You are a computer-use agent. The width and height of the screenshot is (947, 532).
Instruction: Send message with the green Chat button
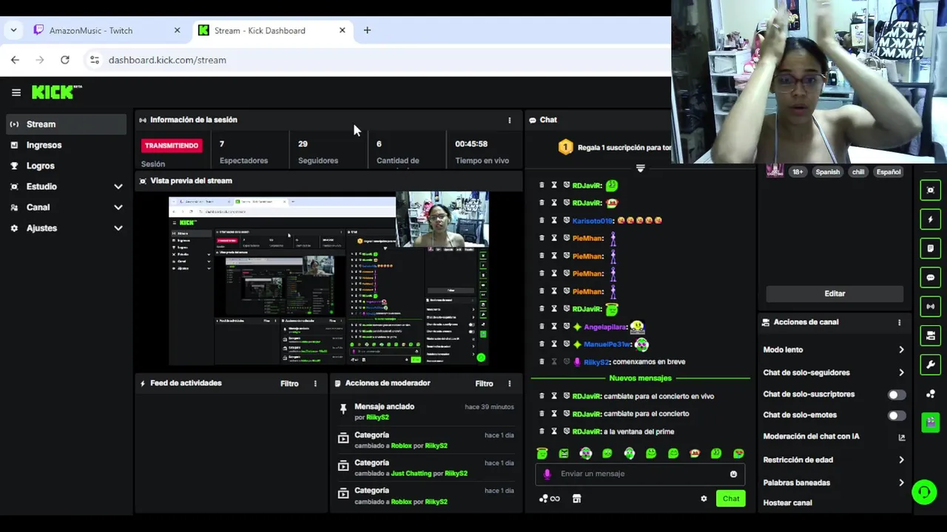click(731, 499)
